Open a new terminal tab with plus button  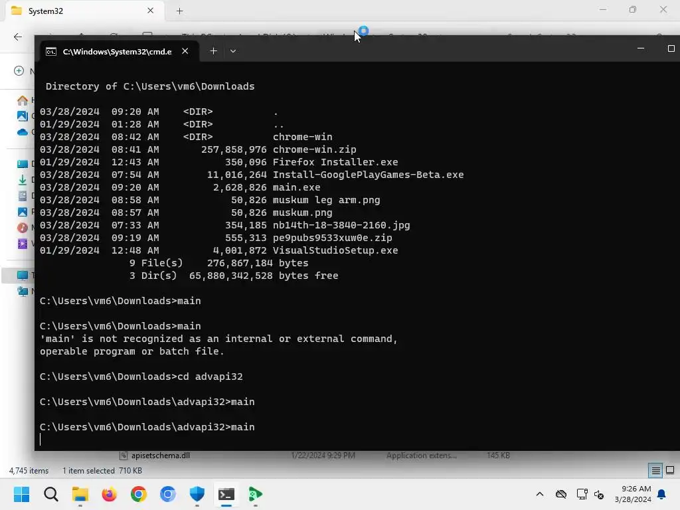click(x=213, y=51)
